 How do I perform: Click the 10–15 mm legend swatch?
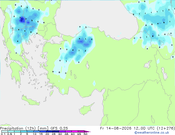[x=36, y=131]
